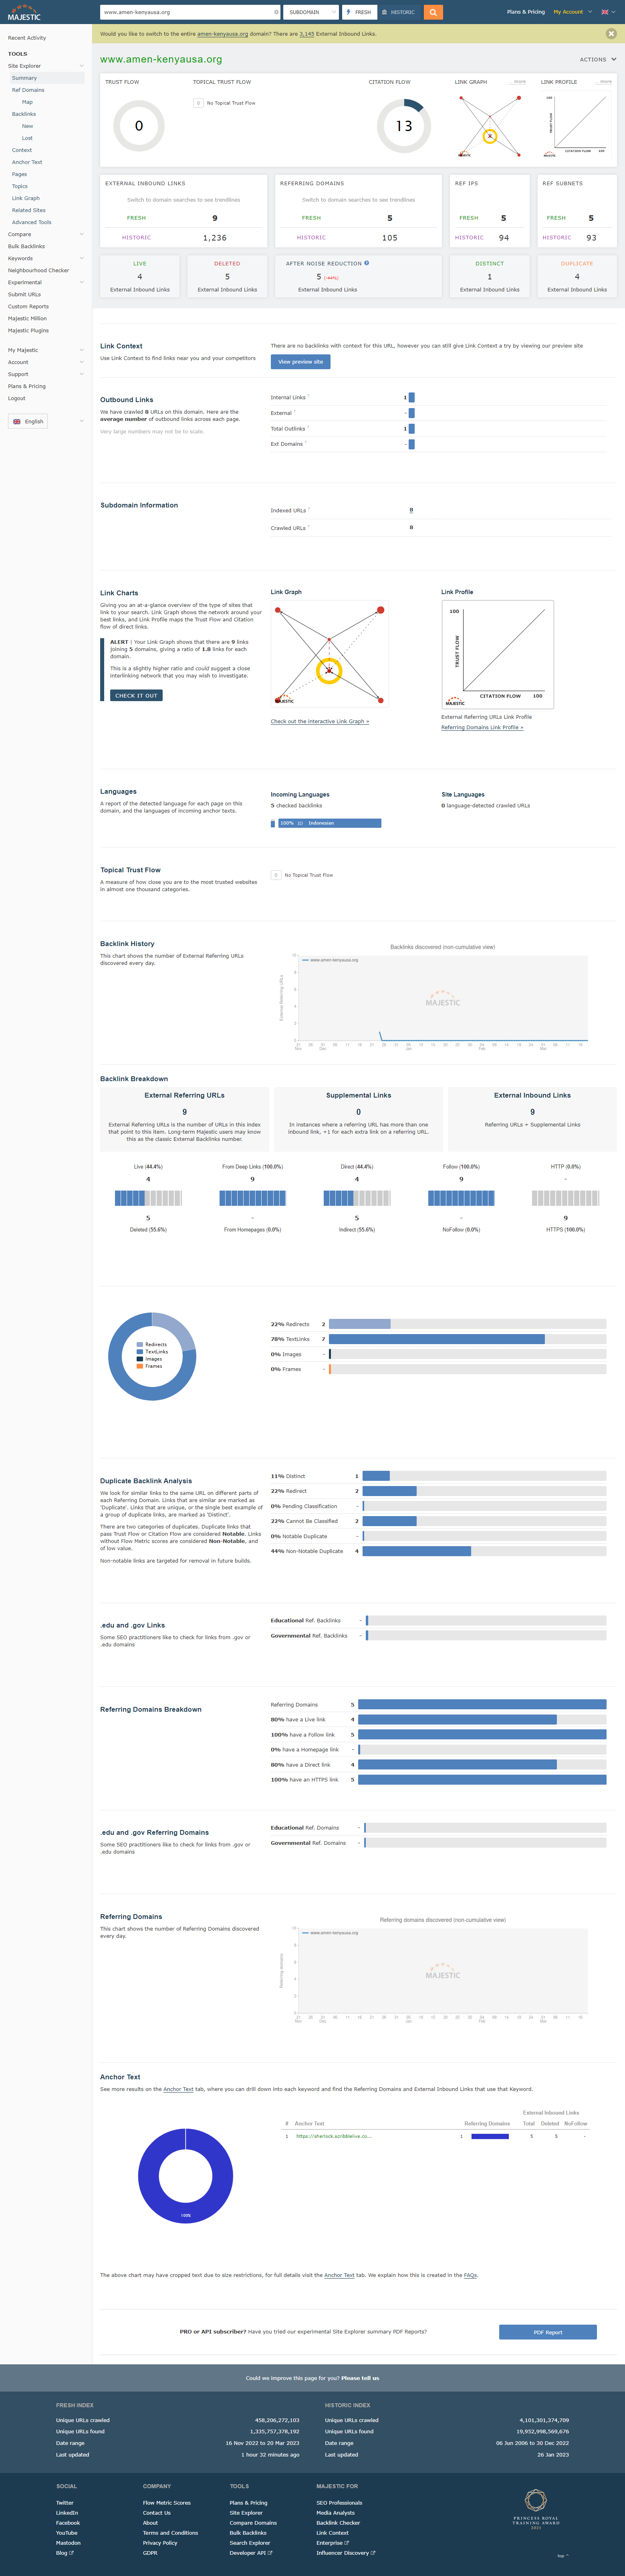
Task: Click the orange search magnifier button
Action: coord(433,12)
